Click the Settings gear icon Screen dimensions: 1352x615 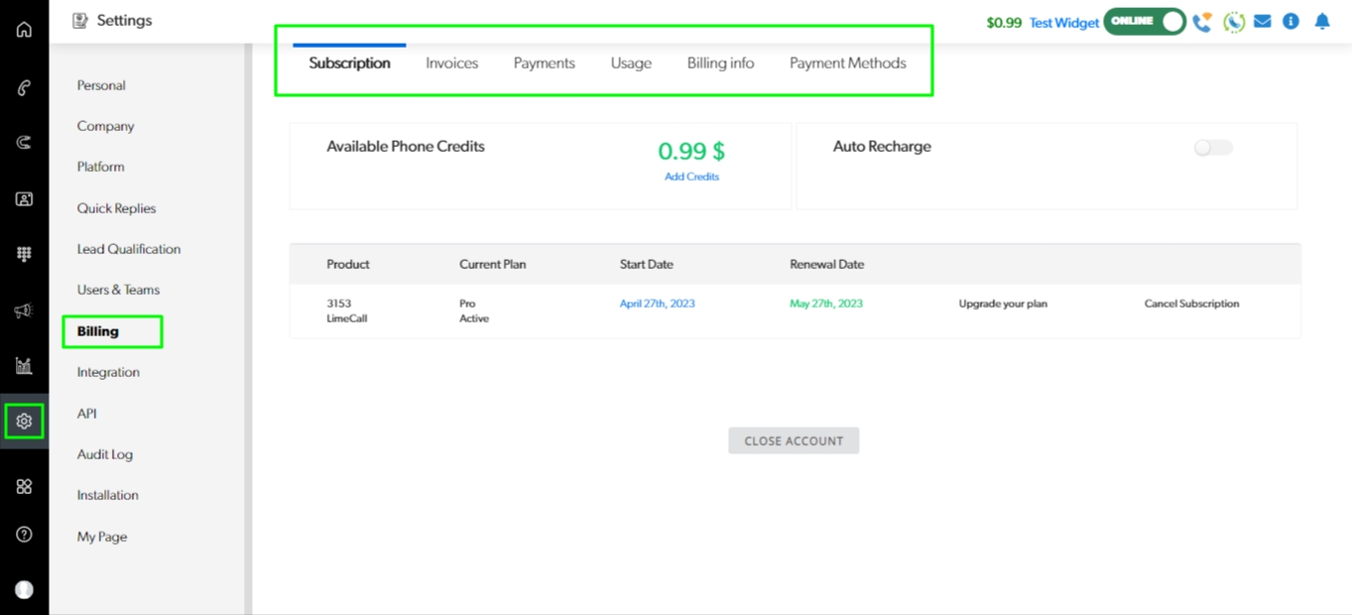click(24, 422)
